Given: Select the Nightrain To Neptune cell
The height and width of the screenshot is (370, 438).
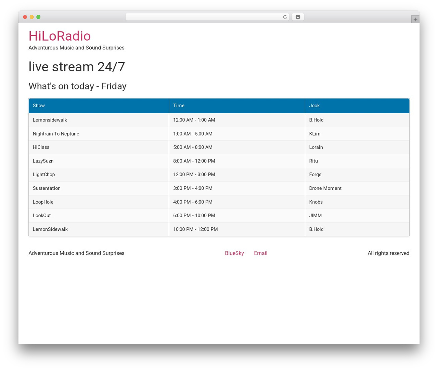Looking at the screenshot, I should click(99, 134).
